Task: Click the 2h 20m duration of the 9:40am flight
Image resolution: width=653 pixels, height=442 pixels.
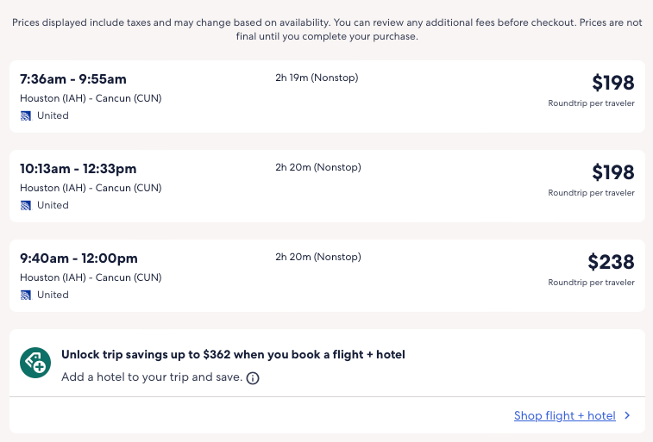Action: point(317,258)
